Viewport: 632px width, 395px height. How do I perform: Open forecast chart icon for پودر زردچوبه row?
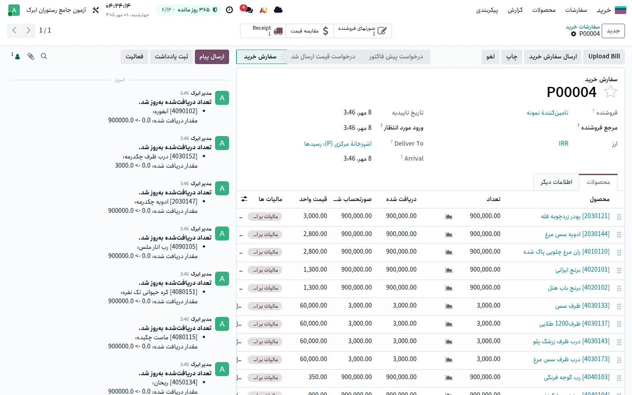(x=449, y=216)
